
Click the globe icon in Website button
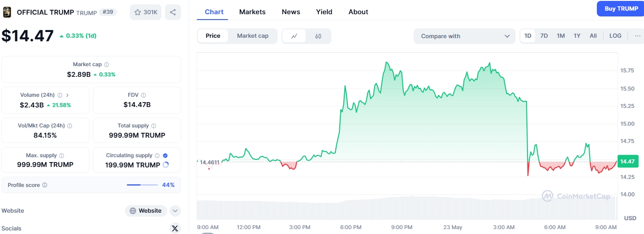pos(133,211)
